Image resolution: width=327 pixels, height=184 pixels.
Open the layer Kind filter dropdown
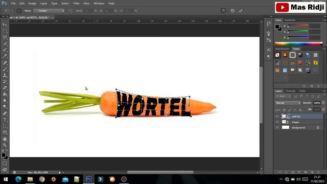tap(283, 96)
